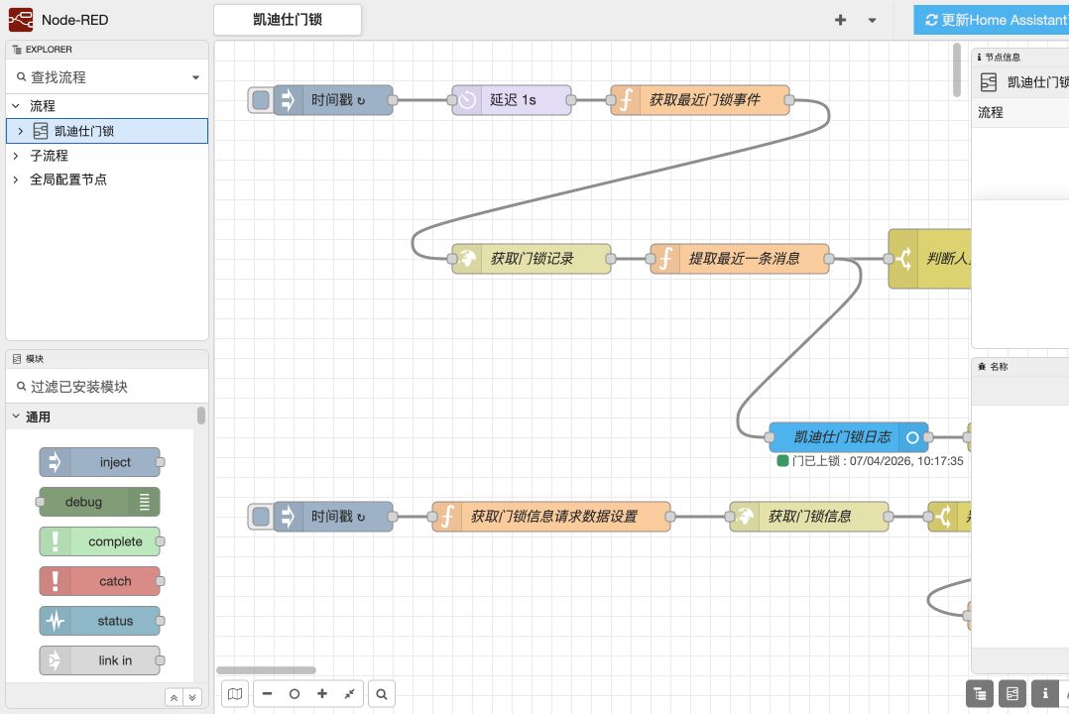
Task: Expand the 子流程 tree section
Action: point(16,156)
